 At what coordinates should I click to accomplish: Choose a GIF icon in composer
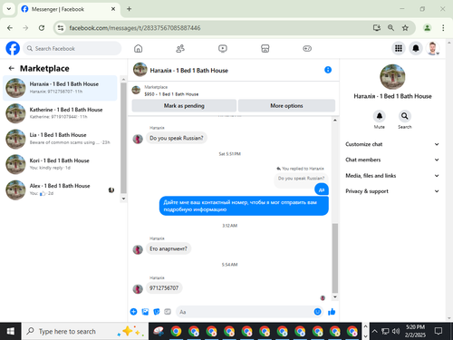(x=168, y=312)
